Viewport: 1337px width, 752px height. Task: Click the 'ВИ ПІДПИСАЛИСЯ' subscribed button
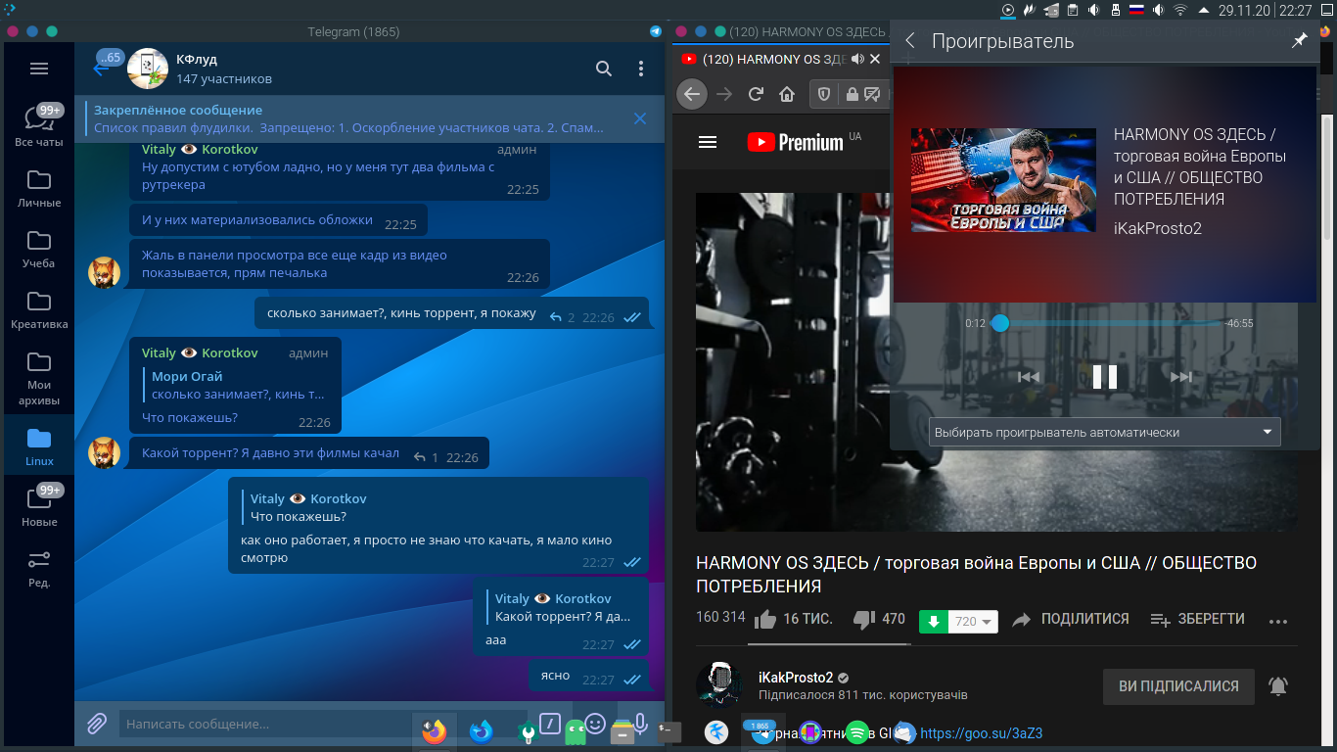1178,686
